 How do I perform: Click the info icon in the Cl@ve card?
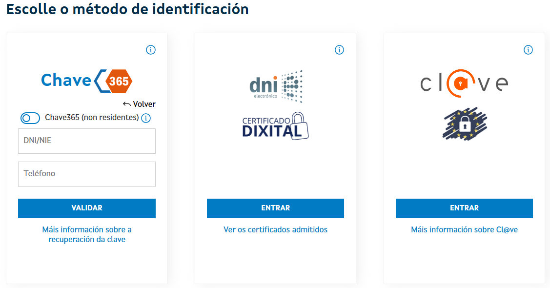528,50
